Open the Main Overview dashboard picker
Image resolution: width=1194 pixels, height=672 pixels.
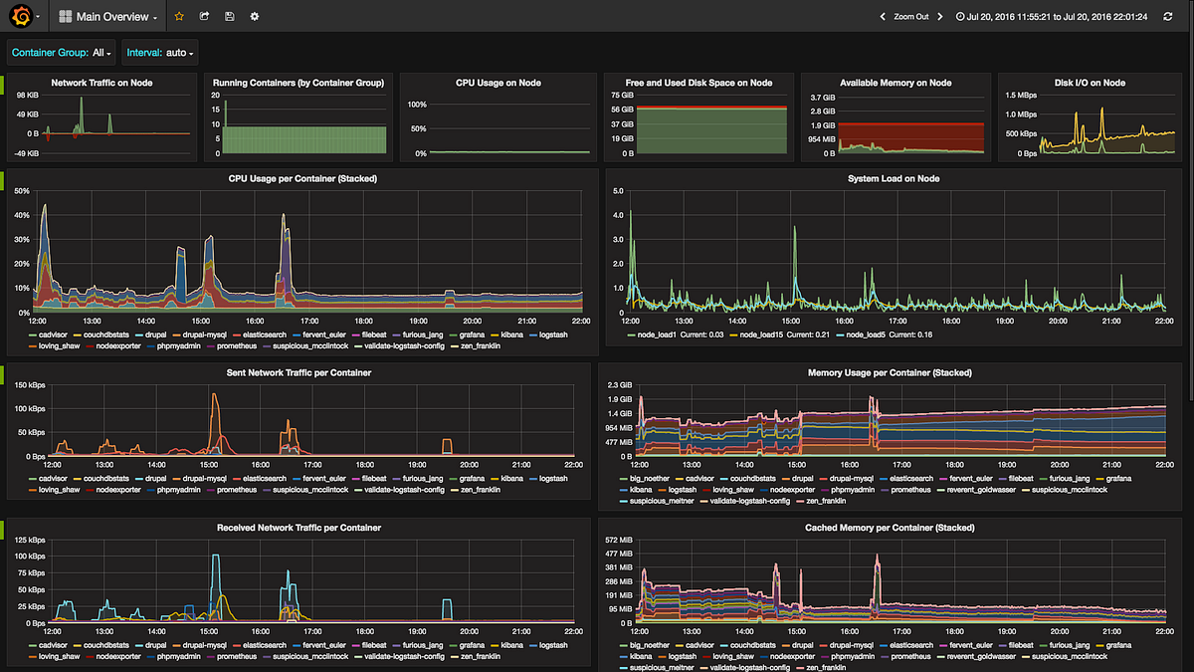point(106,16)
